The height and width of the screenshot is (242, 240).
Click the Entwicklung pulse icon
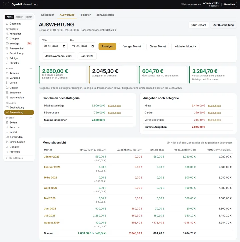click(x=7, y=53)
